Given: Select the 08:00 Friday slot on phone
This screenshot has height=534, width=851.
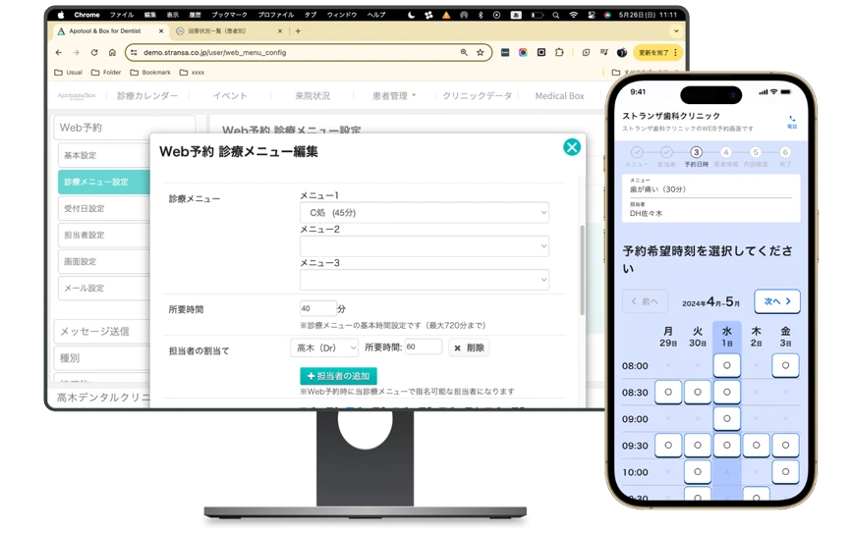Looking at the screenshot, I should point(785,365).
